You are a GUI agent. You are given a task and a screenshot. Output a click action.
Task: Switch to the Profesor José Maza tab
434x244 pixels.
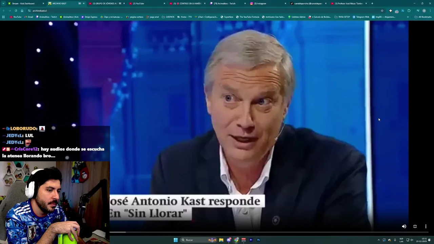[349, 3]
